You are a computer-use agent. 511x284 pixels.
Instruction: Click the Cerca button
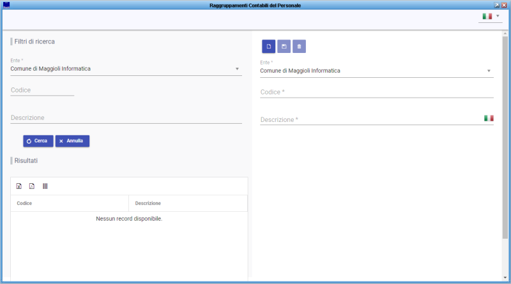[38, 141]
